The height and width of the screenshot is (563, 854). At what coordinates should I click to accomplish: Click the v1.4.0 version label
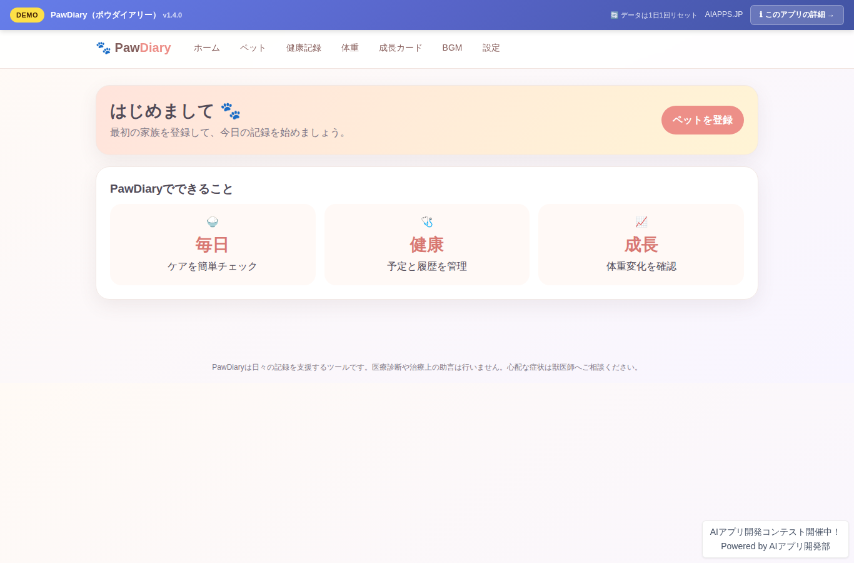tap(173, 15)
